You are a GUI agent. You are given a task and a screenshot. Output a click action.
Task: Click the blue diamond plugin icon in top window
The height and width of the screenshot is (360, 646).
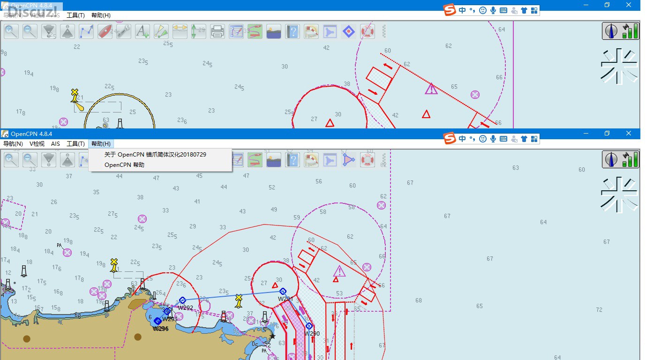click(x=349, y=31)
